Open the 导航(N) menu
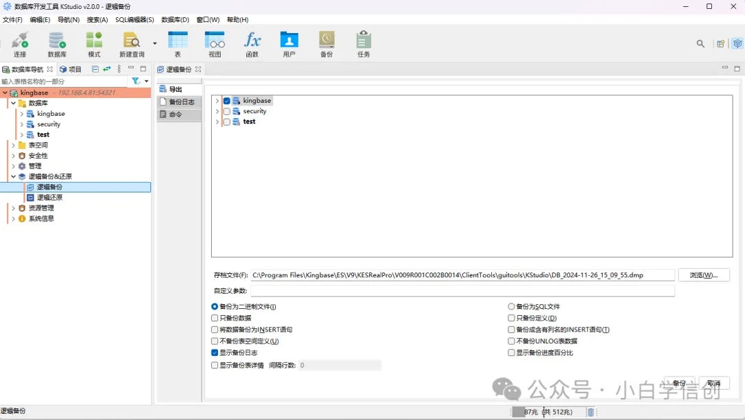Viewport: 745px width, 420px height. 68,19
